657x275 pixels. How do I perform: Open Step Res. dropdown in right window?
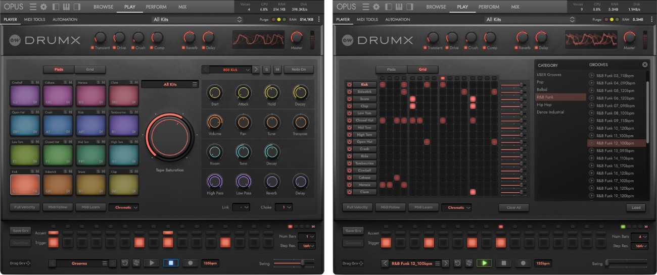point(641,246)
